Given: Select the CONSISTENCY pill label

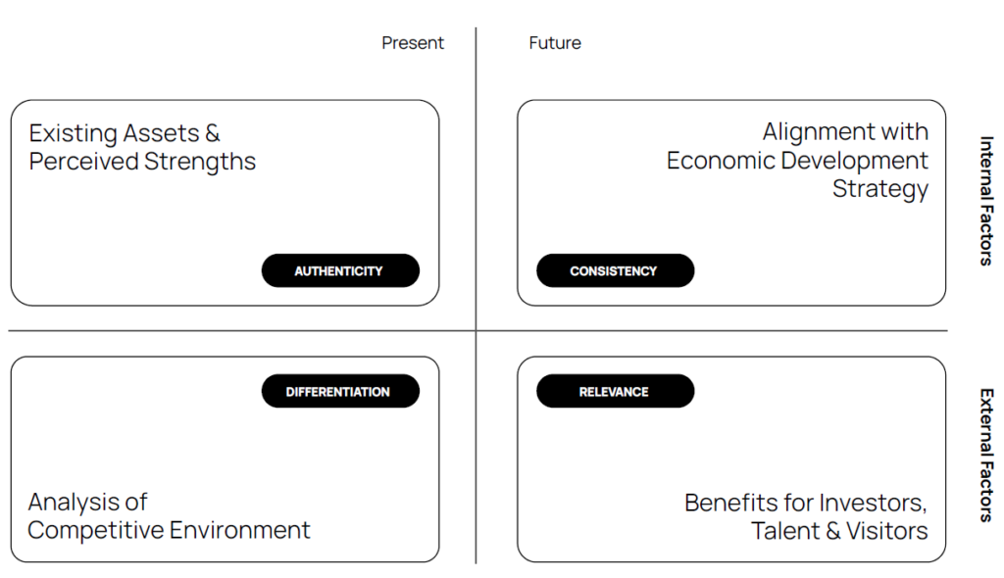Looking at the screenshot, I should click(615, 270).
